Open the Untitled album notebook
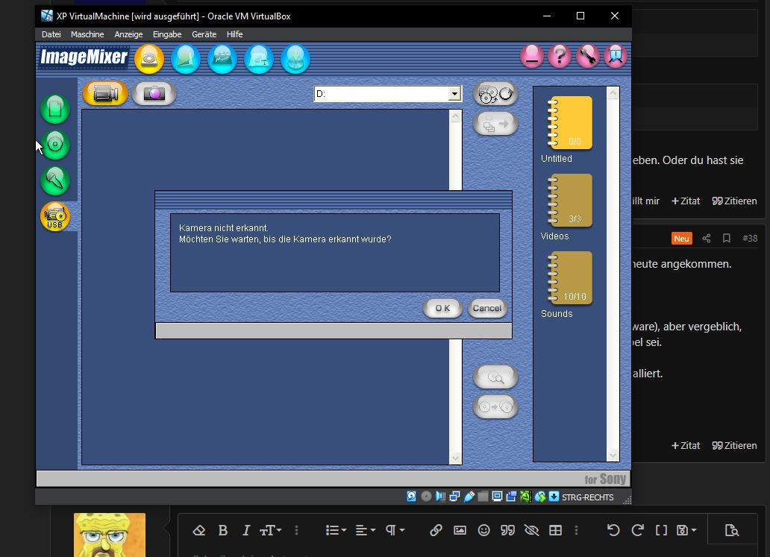The height and width of the screenshot is (557, 770). tap(569, 123)
